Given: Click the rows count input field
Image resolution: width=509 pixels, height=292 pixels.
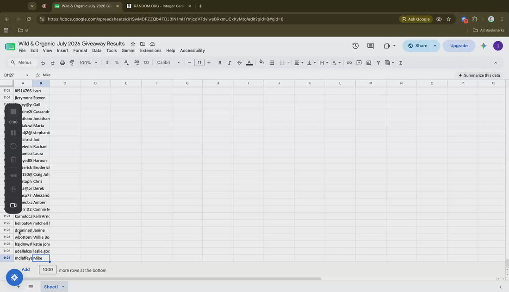Looking at the screenshot, I should 48,270.
